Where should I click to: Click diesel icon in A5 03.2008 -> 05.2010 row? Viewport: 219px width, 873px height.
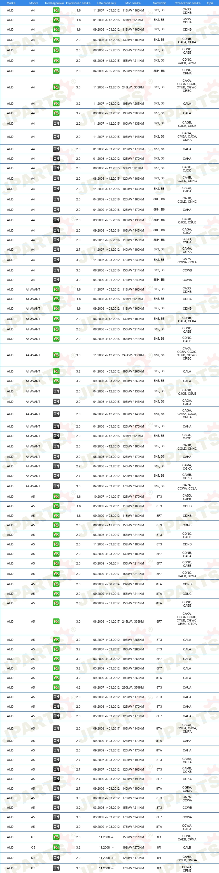tap(56, 807)
